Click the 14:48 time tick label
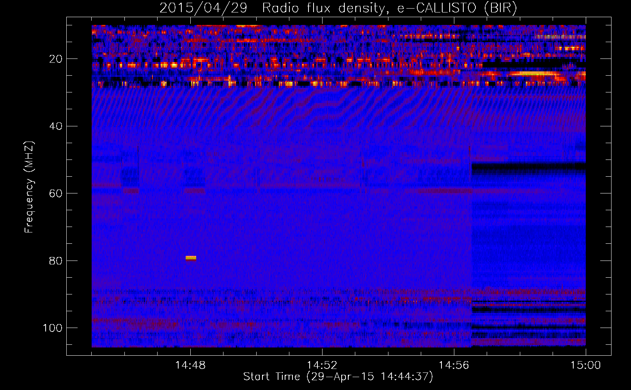This screenshot has height=390, width=631. [x=190, y=365]
